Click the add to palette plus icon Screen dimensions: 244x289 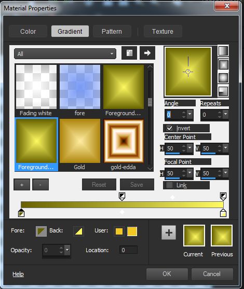169,232
